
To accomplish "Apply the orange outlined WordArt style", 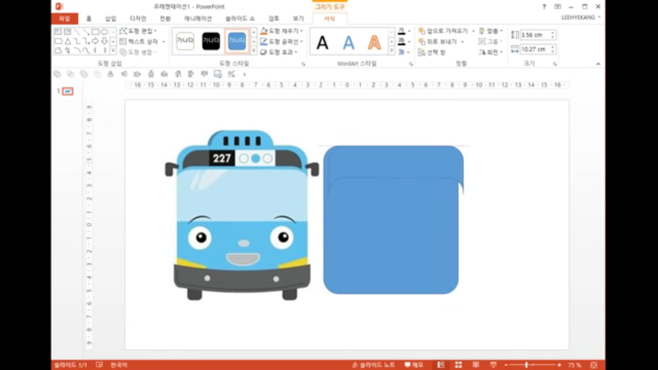I will click(374, 42).
